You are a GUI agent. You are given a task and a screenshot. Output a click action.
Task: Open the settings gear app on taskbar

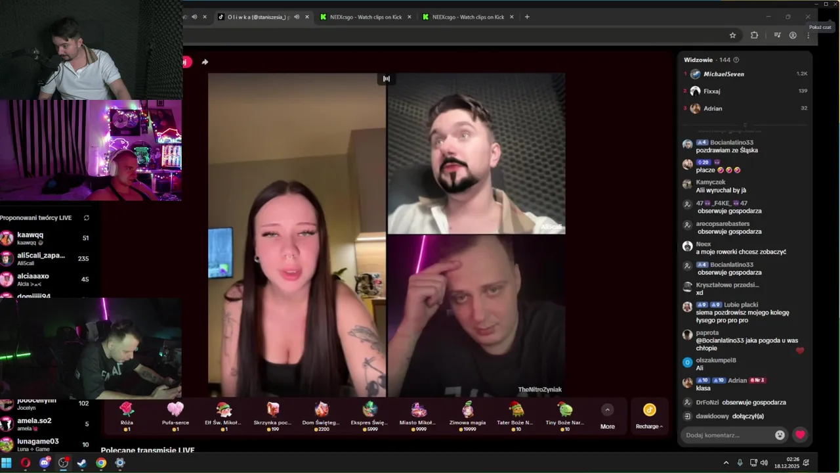tap(120, 462)
